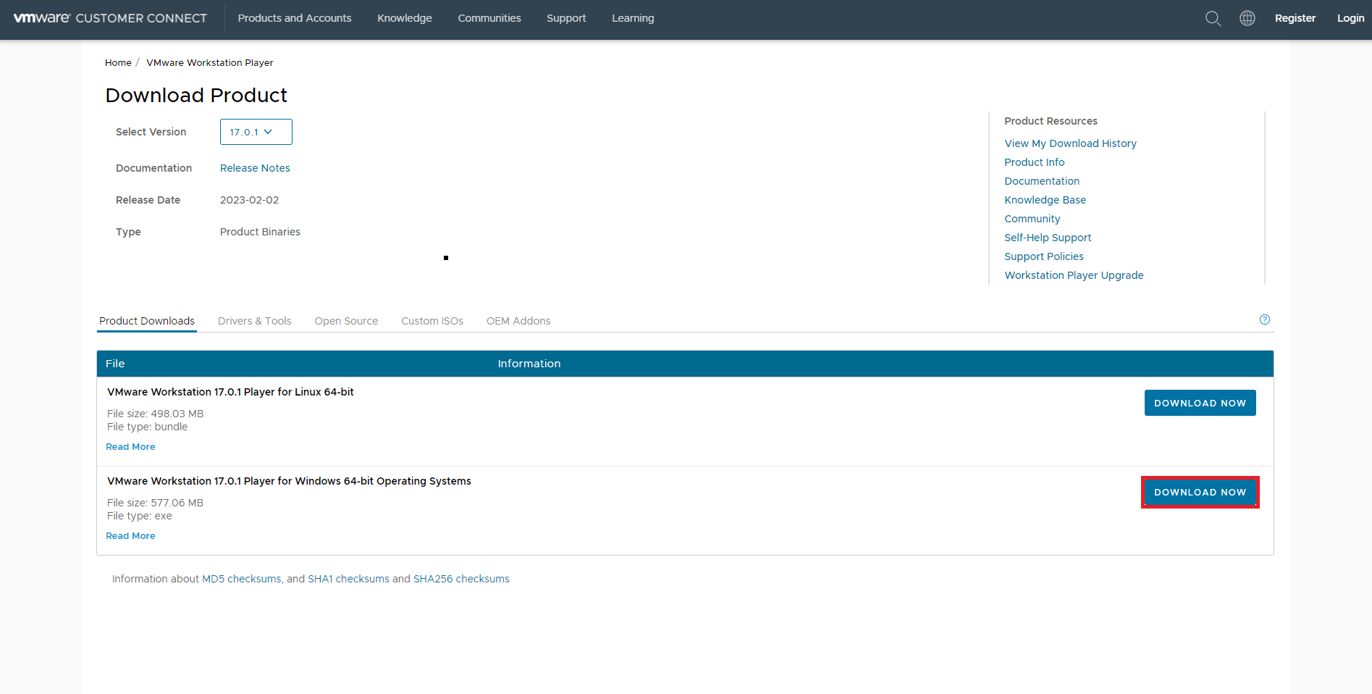Open the help question mark icon

tap(1265, 319)
